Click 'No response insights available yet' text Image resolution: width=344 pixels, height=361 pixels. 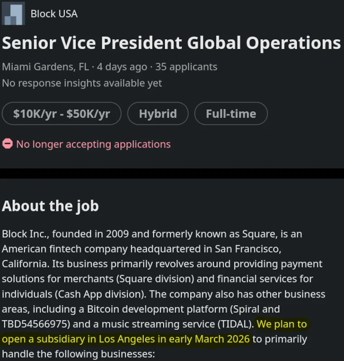click(x=82, y=83)
